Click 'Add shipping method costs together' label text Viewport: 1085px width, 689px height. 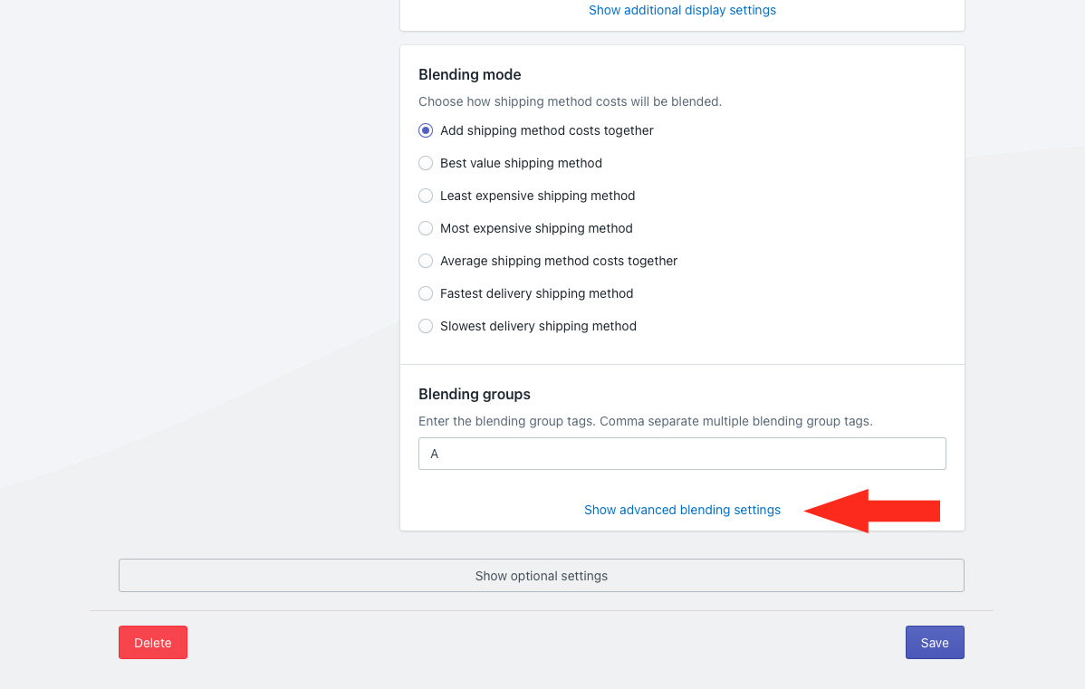coord(546,130)
